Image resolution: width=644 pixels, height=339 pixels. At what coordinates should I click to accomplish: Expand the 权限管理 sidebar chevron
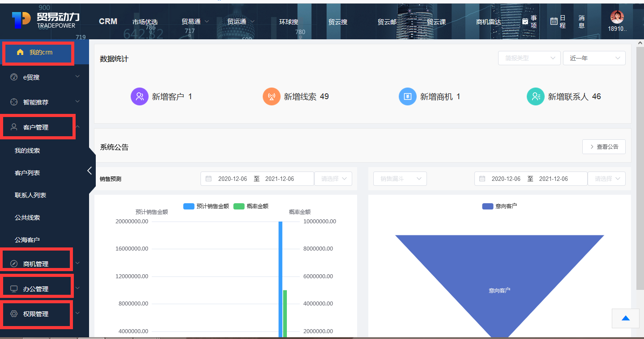[77, 314]
